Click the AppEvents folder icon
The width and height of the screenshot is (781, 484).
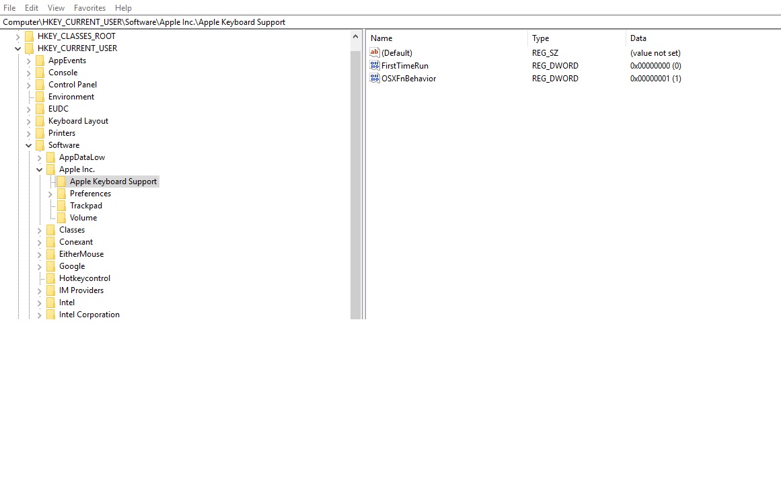click(40, 61)
